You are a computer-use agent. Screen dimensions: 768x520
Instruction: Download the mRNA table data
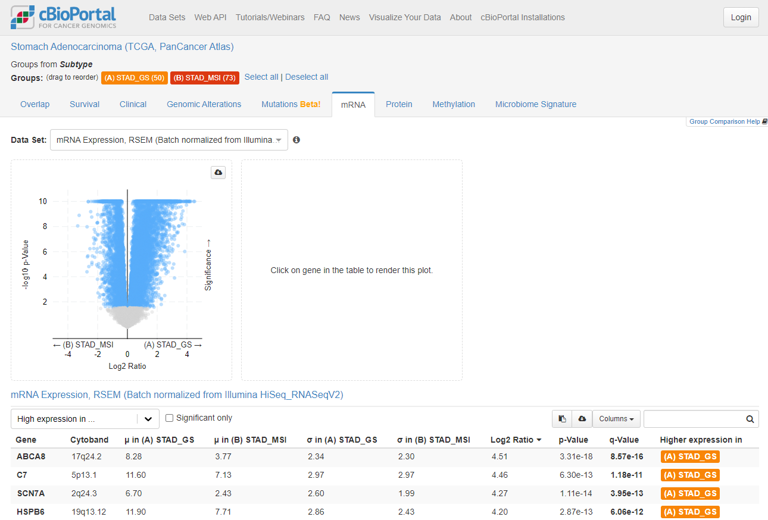click(582, 419)
